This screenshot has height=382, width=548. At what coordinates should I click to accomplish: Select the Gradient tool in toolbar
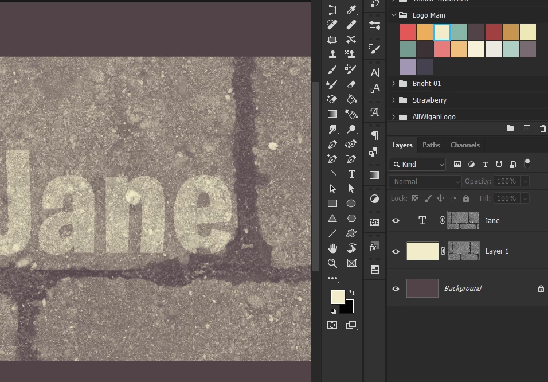(x=332, y=114)
